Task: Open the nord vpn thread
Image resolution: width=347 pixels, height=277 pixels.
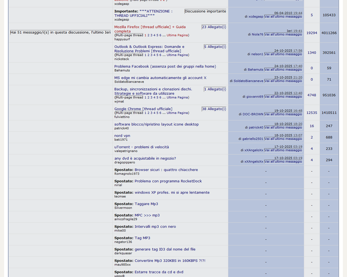Action: (122, 136)
